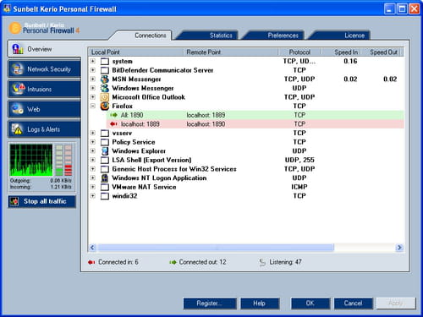Click the vsserv process icon
This screenshot has width=423, height=317.
(x=105, y=133)
